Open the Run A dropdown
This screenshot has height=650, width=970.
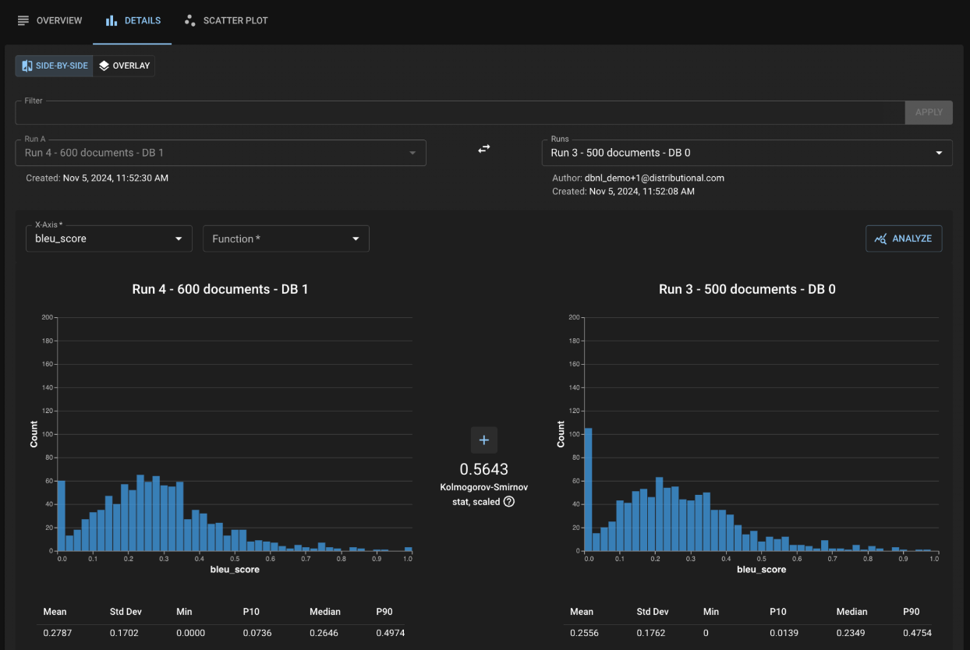pos(220,153)
